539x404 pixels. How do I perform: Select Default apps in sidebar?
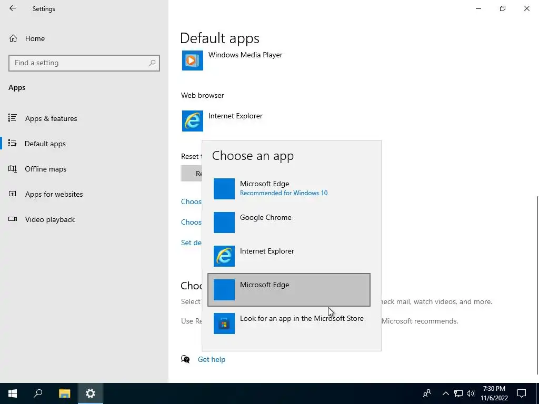pos(84,144)
